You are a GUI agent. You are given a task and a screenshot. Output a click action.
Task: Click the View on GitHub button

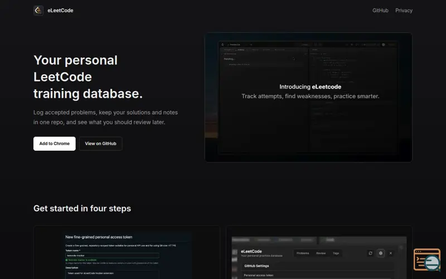pyautogui.click(x=101, y=143)
